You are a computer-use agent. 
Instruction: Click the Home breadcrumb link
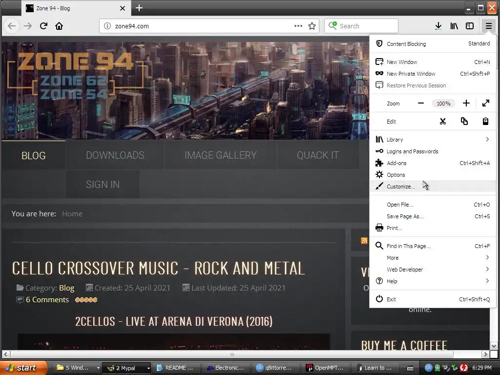(72, 214)
